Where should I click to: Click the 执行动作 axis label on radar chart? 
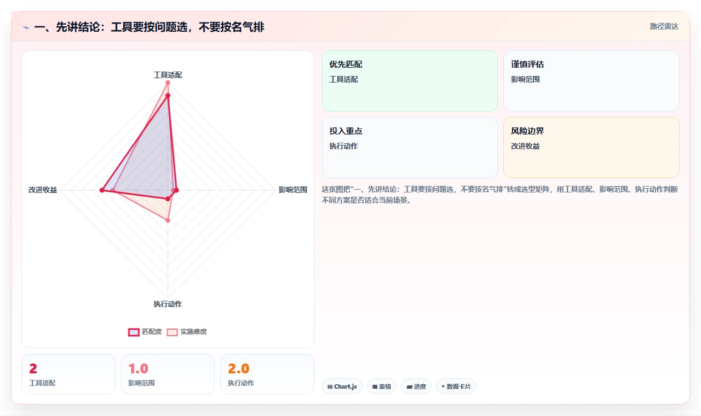point(168,304)
